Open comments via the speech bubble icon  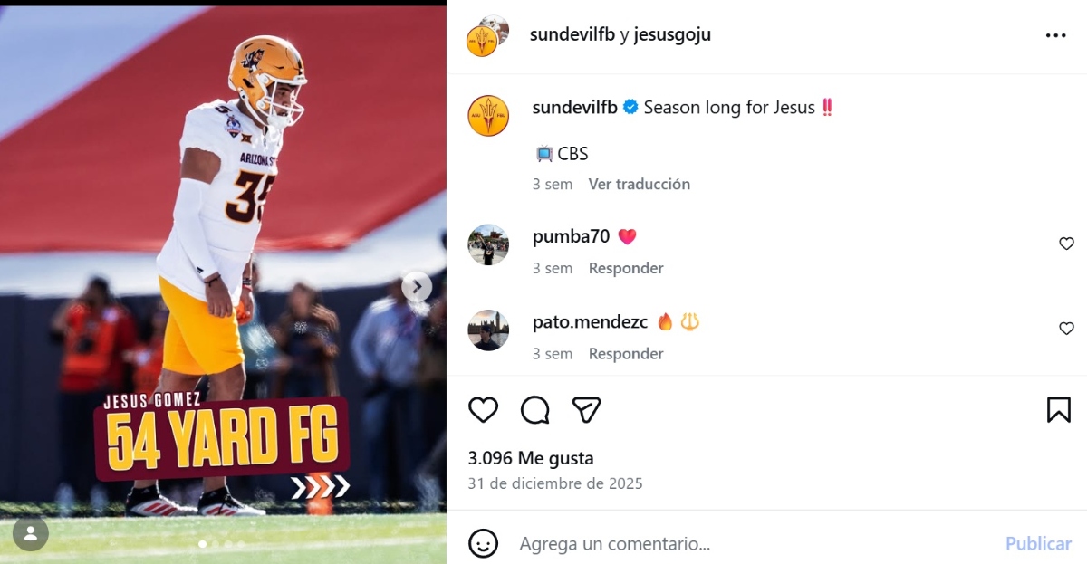pos(535,410)
